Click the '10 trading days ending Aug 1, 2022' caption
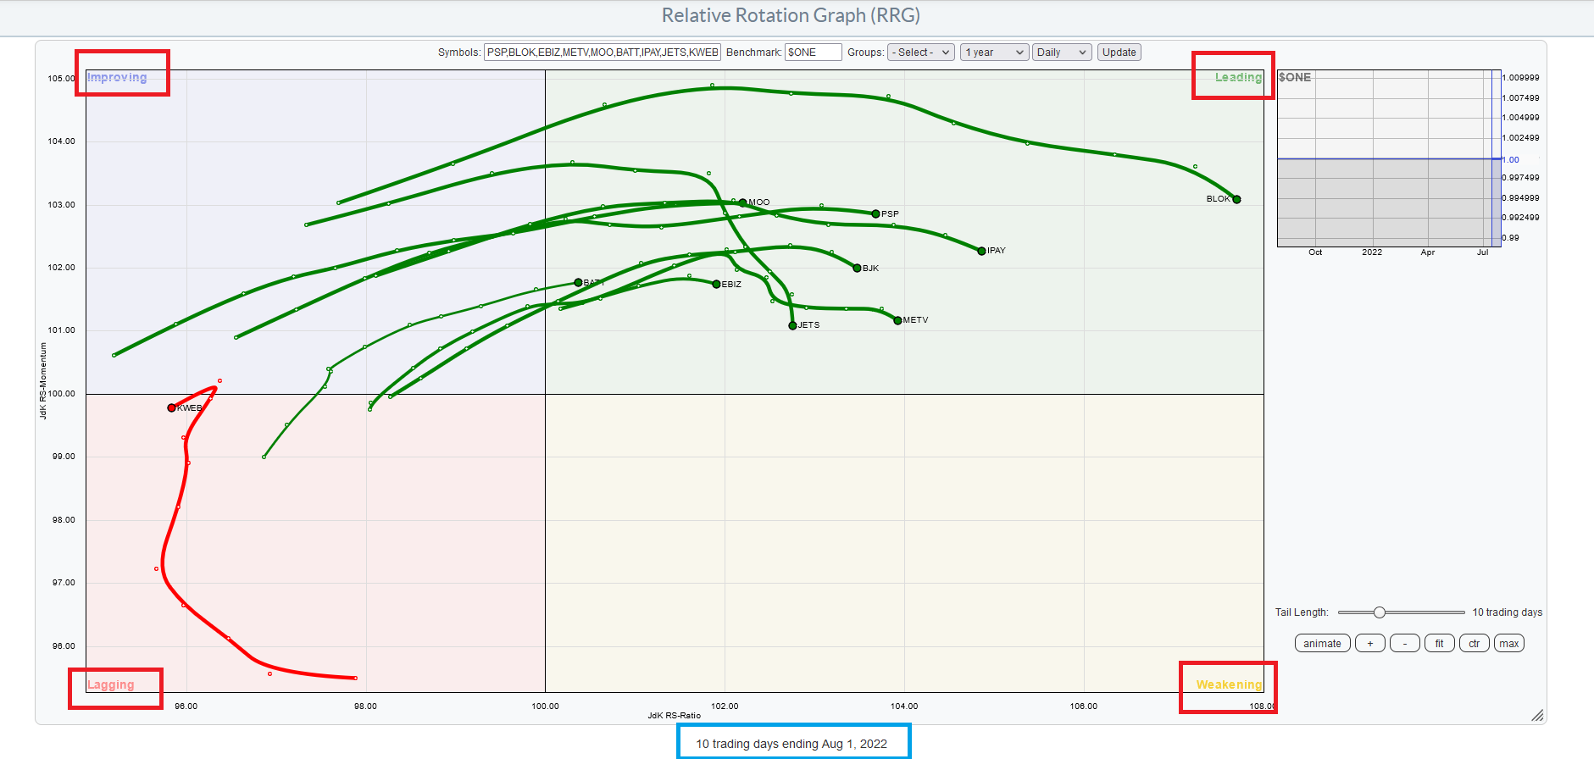 (x=791, y=744)
